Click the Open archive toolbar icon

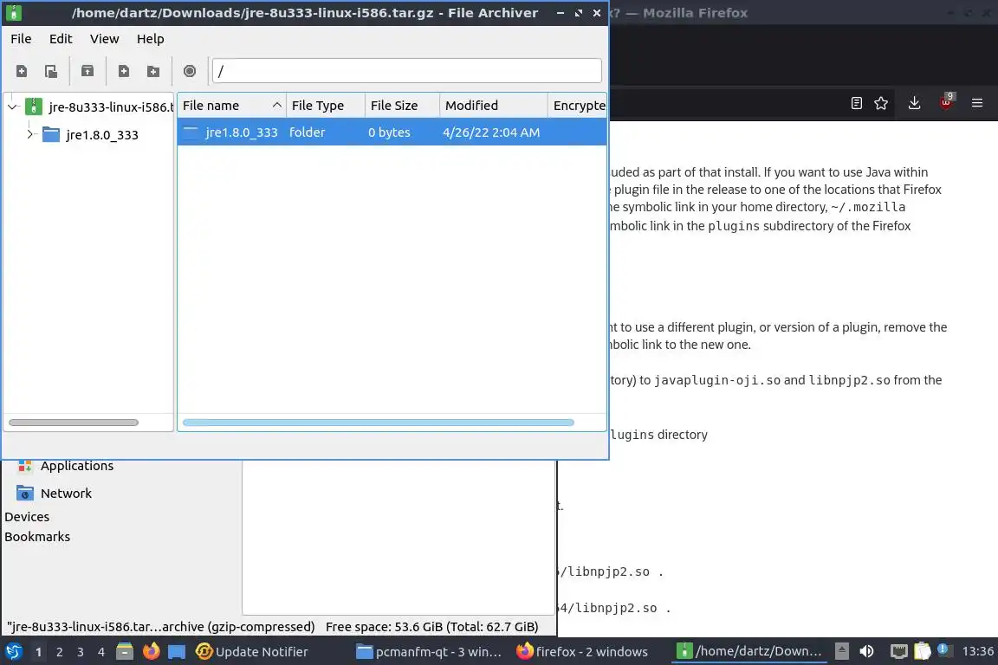pyautogui.click(x=51, y=71)
